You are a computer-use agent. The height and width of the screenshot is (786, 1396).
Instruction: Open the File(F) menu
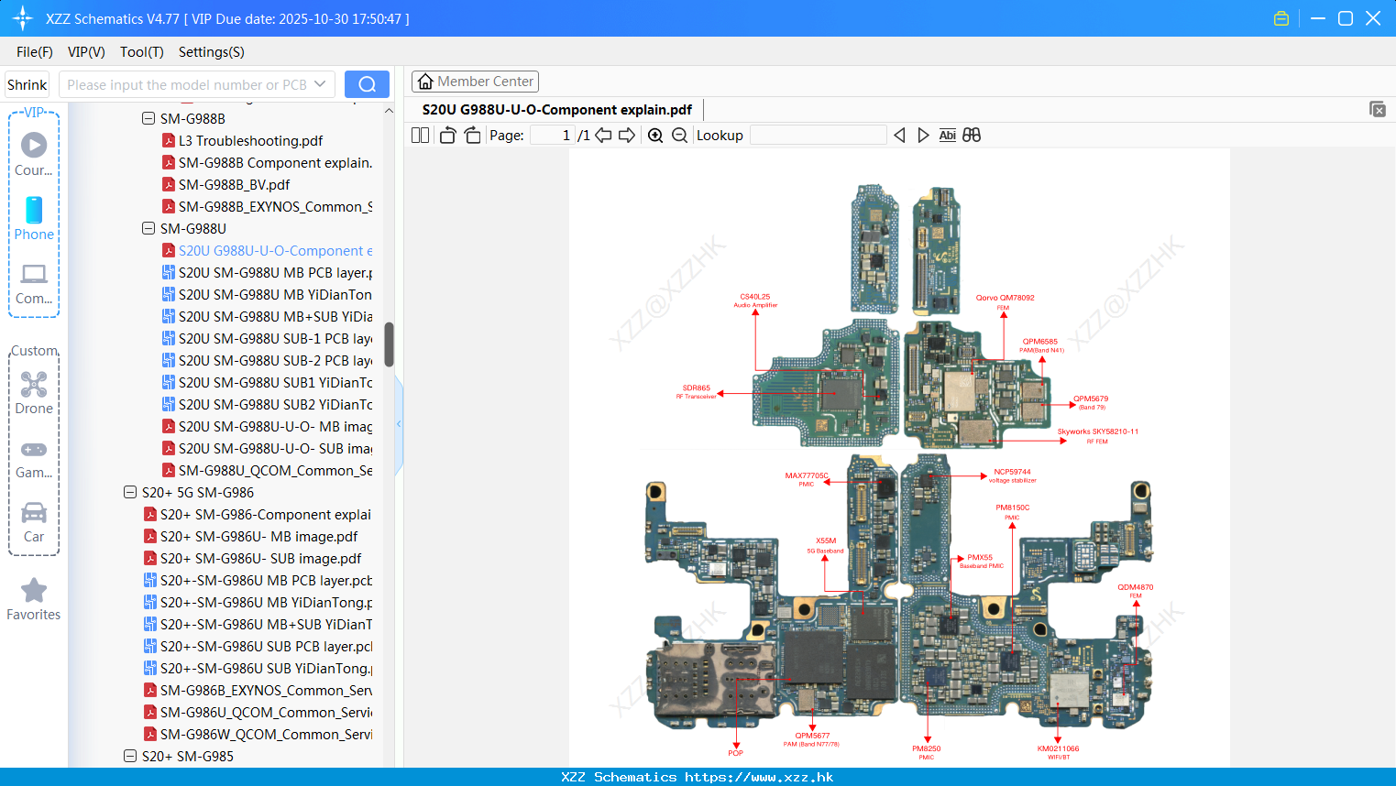tap(35, 52)
